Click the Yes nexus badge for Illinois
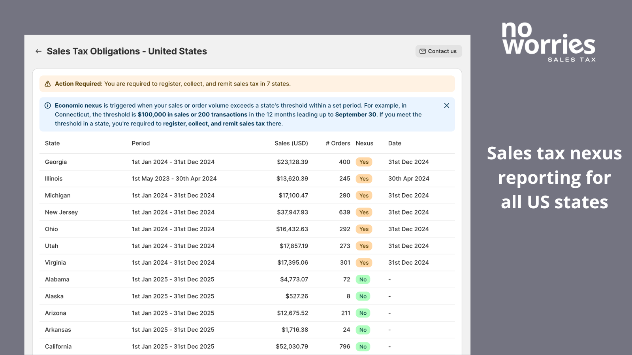The height and width of the screenshot is (355, 632). point(364,179)
